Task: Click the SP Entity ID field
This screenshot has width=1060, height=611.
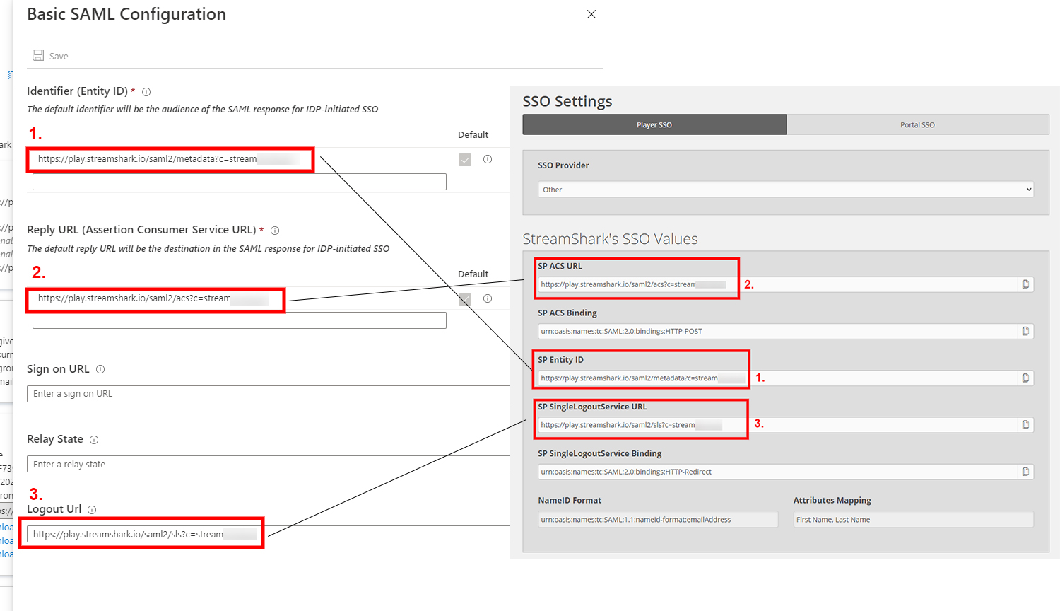Action: tap(777, 378)
